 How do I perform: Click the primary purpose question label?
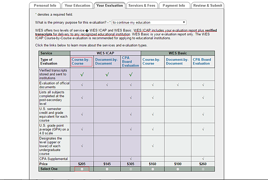coord(73,22)
